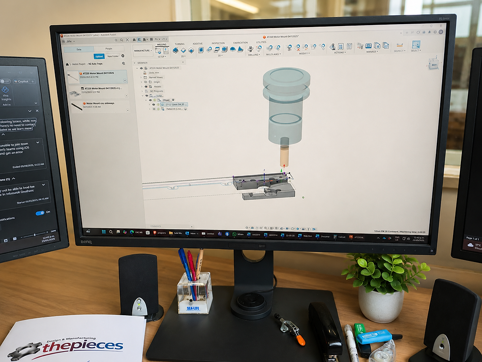Open the Calculator taskbar item
Screen dimensions: 482x362
[340, 237]
